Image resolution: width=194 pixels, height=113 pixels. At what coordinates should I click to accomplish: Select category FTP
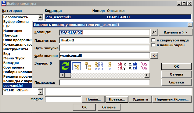18,26
